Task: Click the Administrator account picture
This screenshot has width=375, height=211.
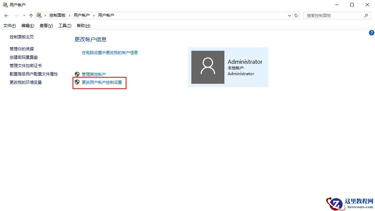Action: coord(208,67)
